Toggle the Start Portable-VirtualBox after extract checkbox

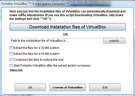(11, 65)
